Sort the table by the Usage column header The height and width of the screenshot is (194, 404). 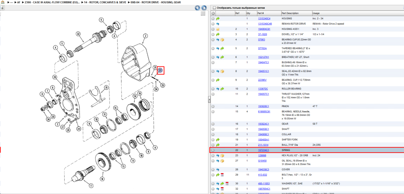point(316,13)
